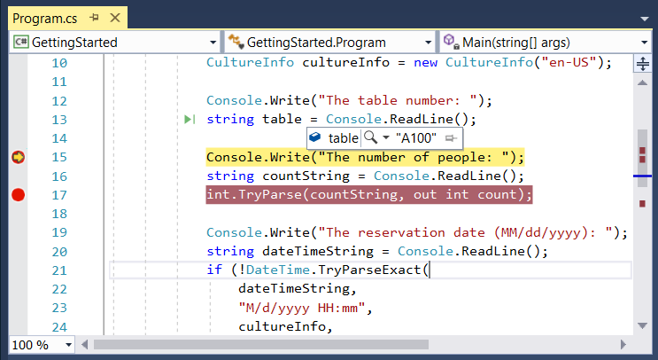Open the document tab list overflow arrow
This screenshot has width=658, height=360.
coord(645,17)
